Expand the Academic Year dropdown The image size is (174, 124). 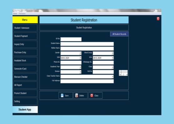80,67
